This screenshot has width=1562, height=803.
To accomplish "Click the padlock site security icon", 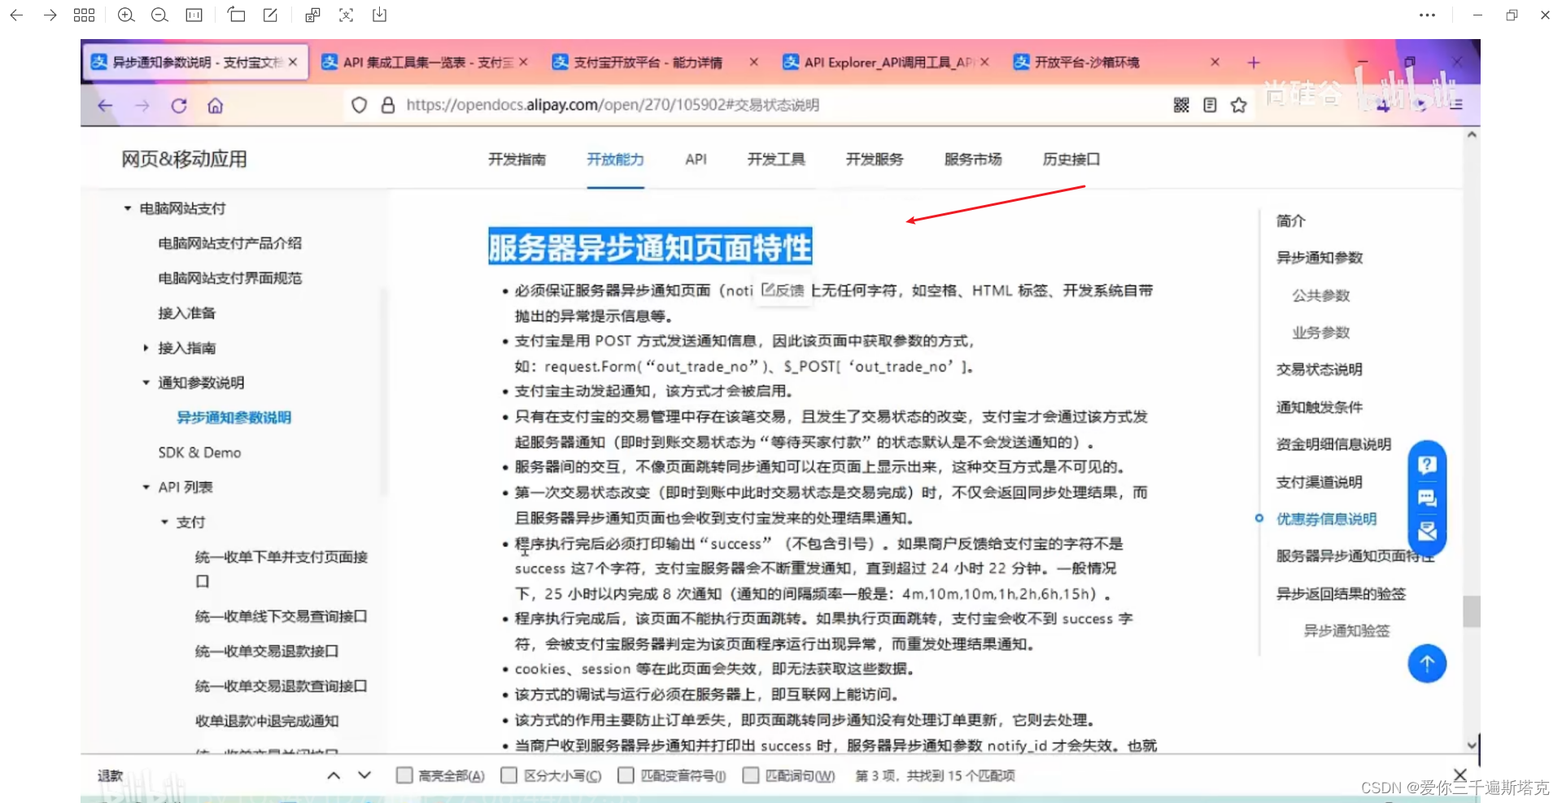I will 388,105.
